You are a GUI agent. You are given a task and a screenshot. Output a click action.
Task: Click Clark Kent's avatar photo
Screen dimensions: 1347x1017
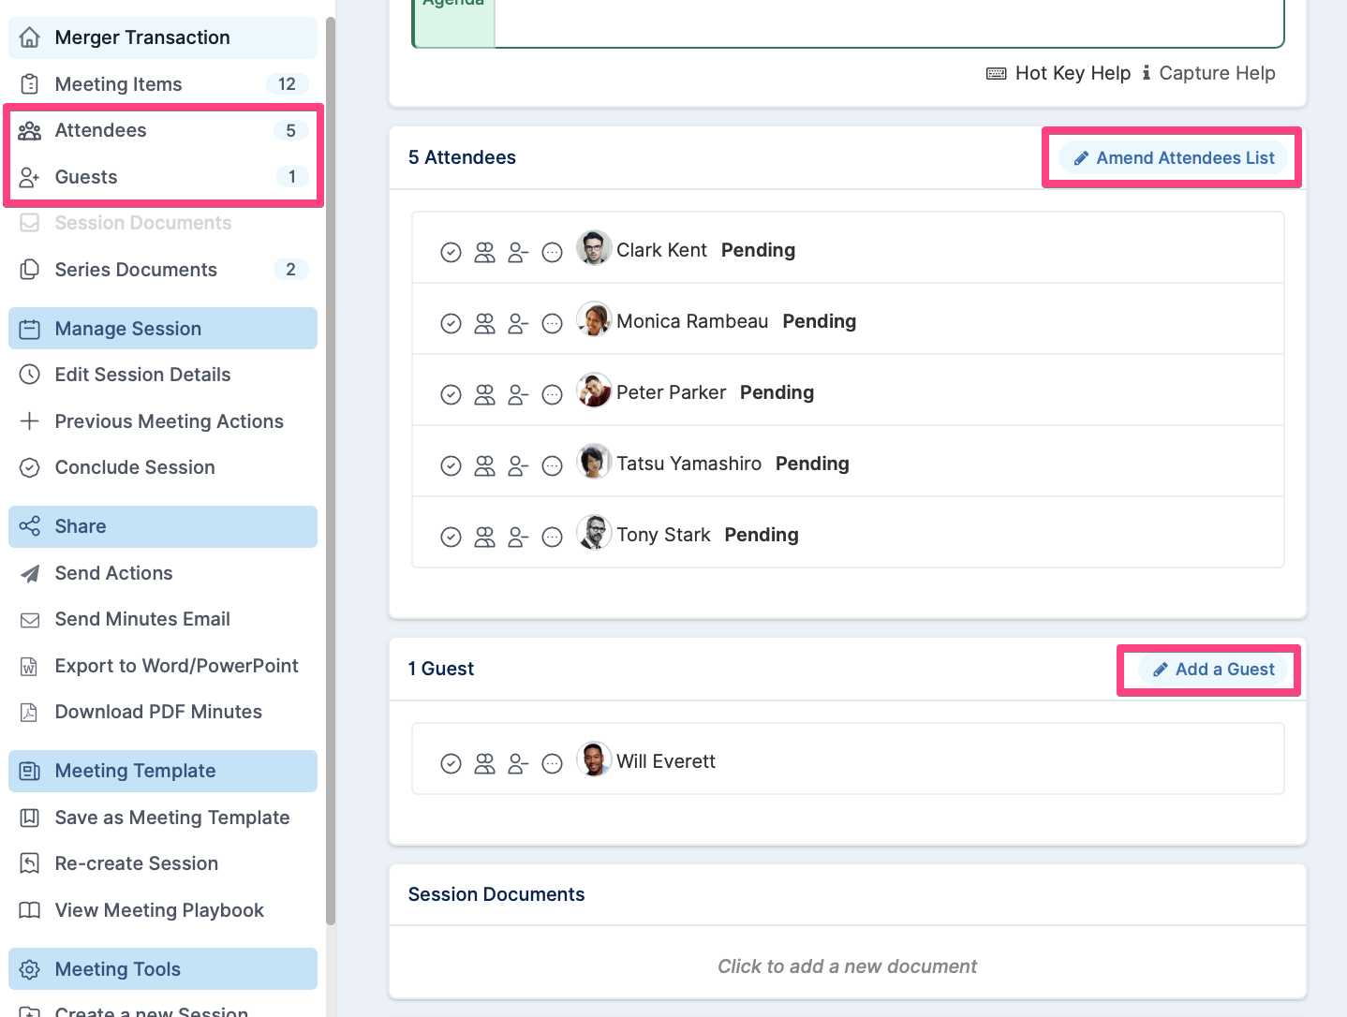tap(594, 248)
